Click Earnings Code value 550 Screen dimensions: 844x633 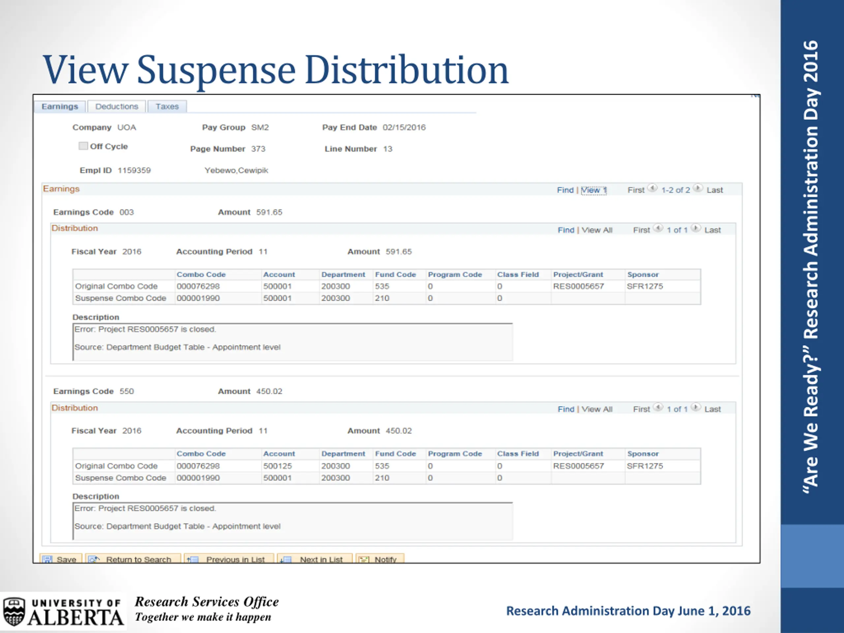(127, 391)
